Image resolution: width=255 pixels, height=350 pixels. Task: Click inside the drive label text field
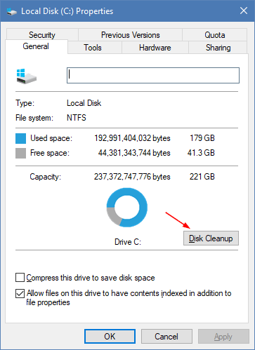(153, 75)
